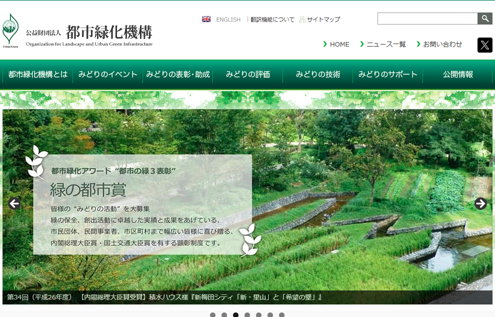Click the sitemap icon beside サイトマップ

tap(302, 20)
